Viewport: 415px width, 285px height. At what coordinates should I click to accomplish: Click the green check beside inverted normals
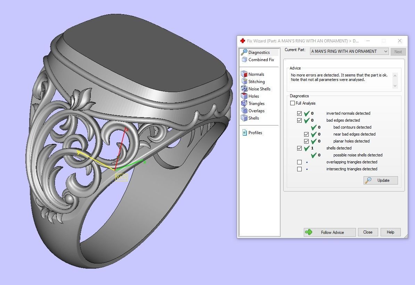click(x=307, y=113)
